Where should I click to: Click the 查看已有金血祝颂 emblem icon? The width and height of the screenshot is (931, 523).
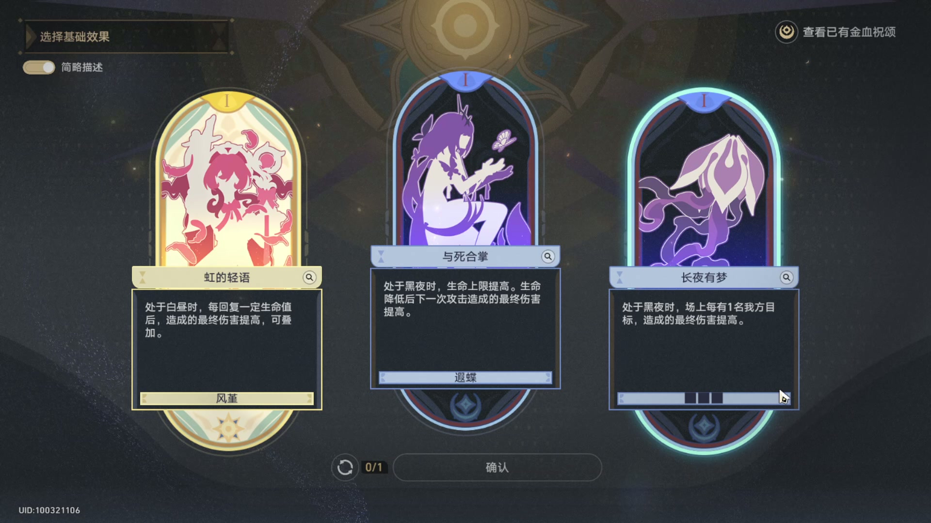[x=787, y=32]
